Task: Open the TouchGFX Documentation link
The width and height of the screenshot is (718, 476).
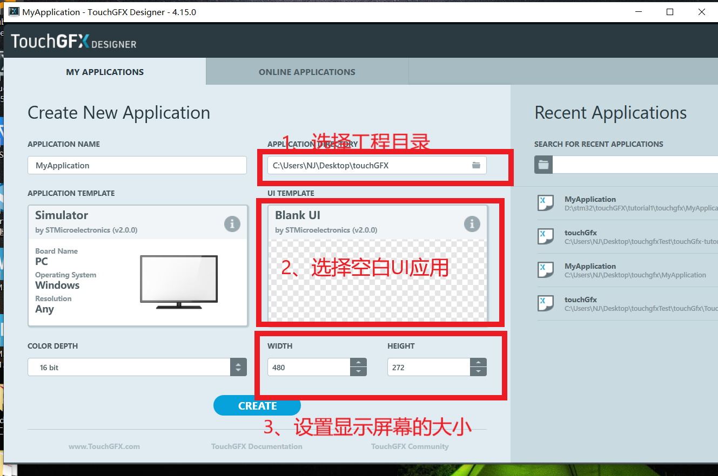Action: coord(257,446)
